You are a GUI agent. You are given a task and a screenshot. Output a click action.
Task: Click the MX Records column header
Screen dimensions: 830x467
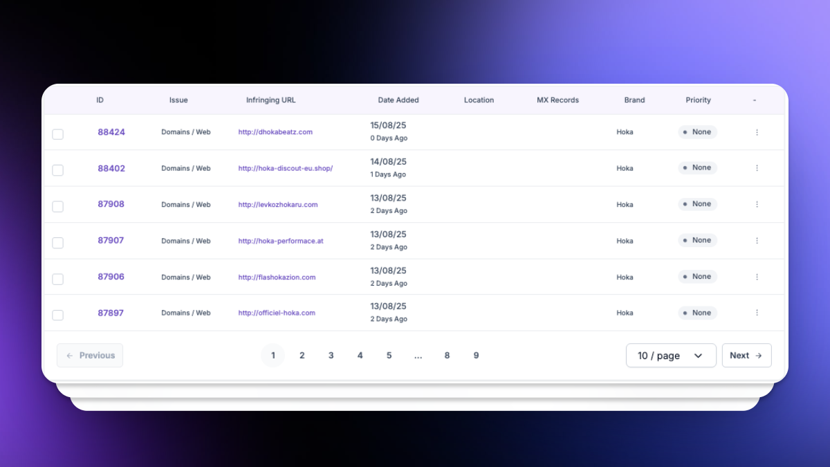tap(558, 100)
